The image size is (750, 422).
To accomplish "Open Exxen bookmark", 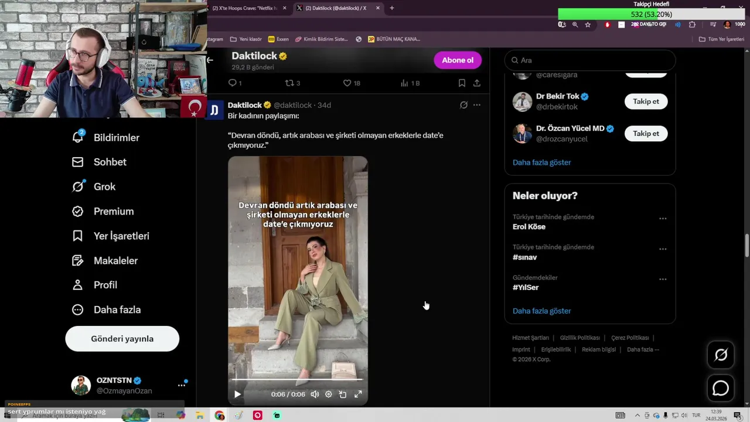I will [278, 39].
